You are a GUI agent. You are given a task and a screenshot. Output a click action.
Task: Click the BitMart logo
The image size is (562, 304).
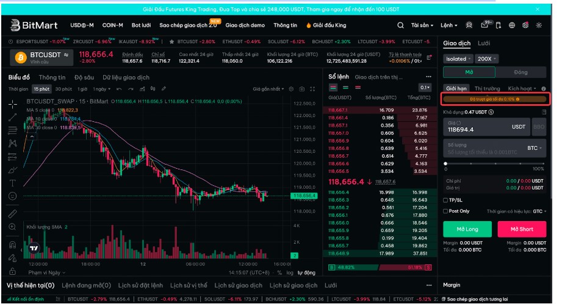point(34,25)
